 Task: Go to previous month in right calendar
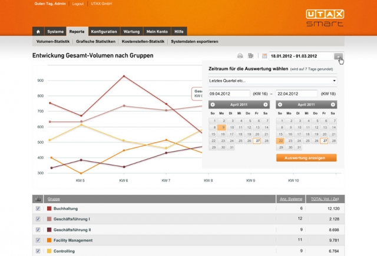[280, 104]
